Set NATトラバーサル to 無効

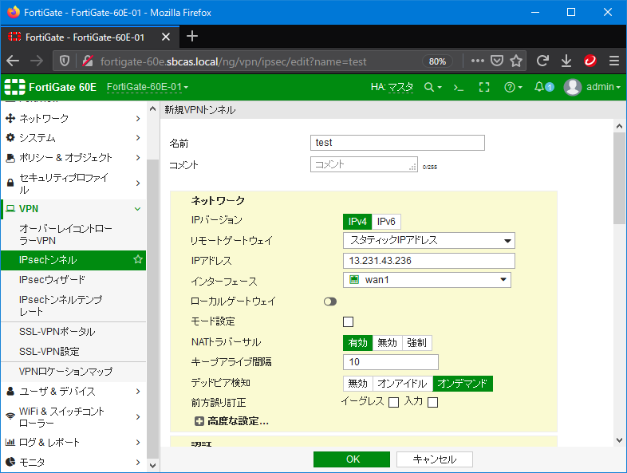tap(388, 343)
